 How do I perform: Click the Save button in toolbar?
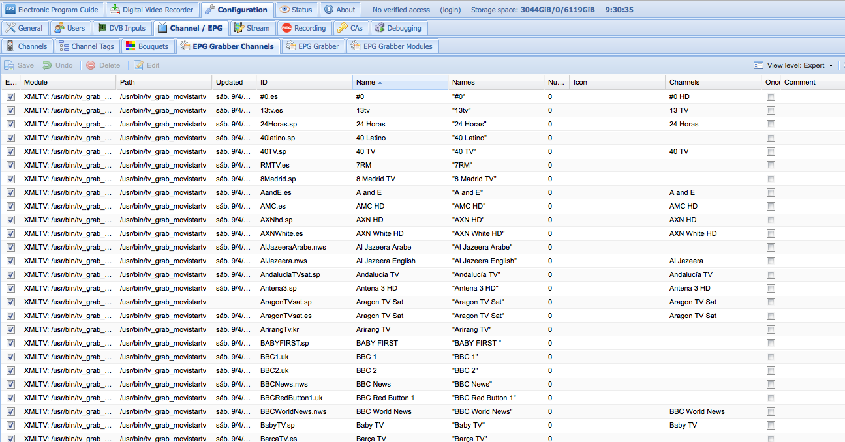pos(19,65)
